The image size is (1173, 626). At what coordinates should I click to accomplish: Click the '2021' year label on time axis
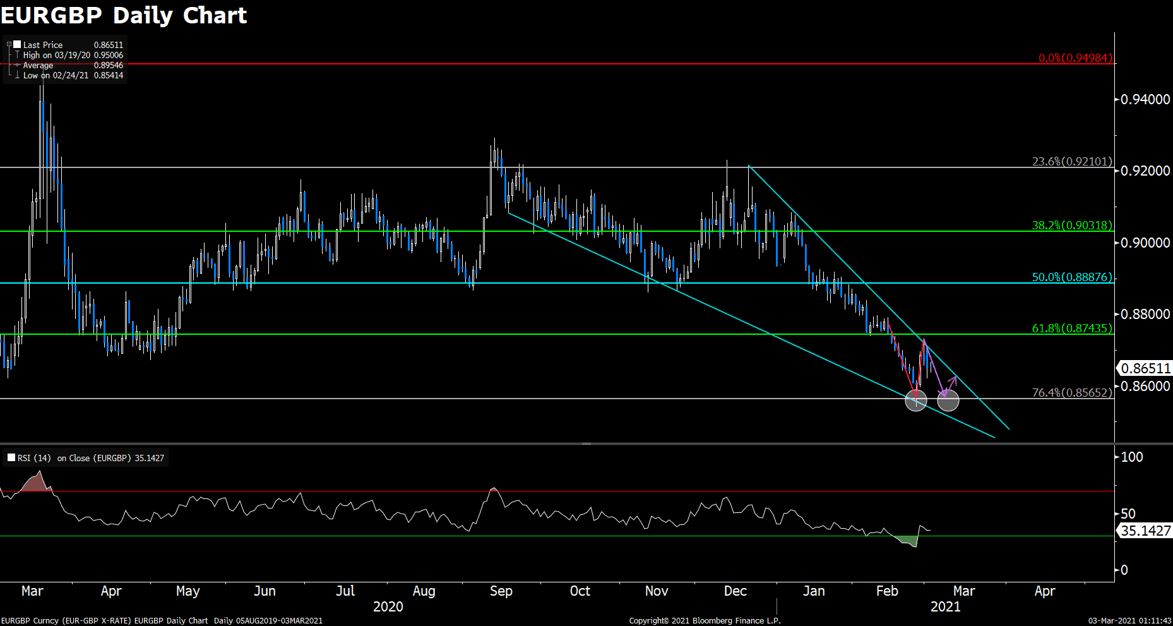click(946, 606)
